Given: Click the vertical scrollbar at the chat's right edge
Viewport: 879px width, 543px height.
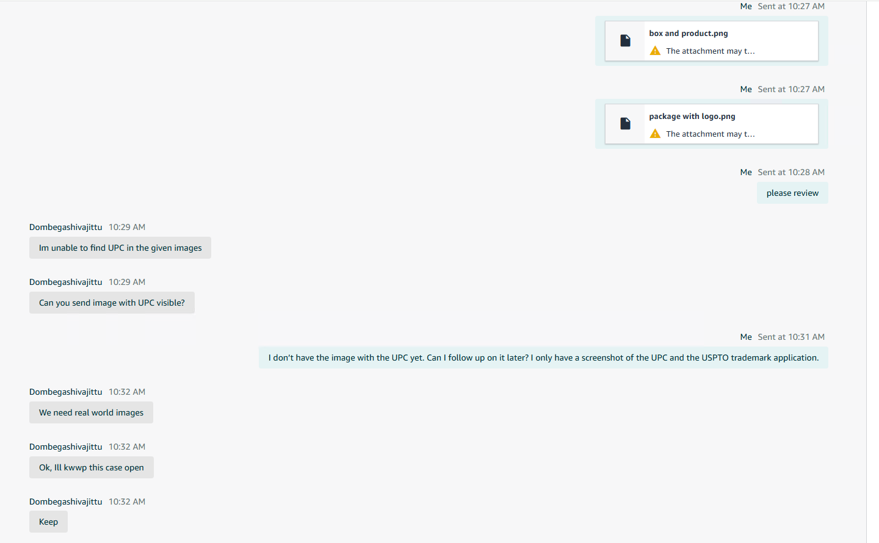Looking at the screenshot, I should (872, 271).
